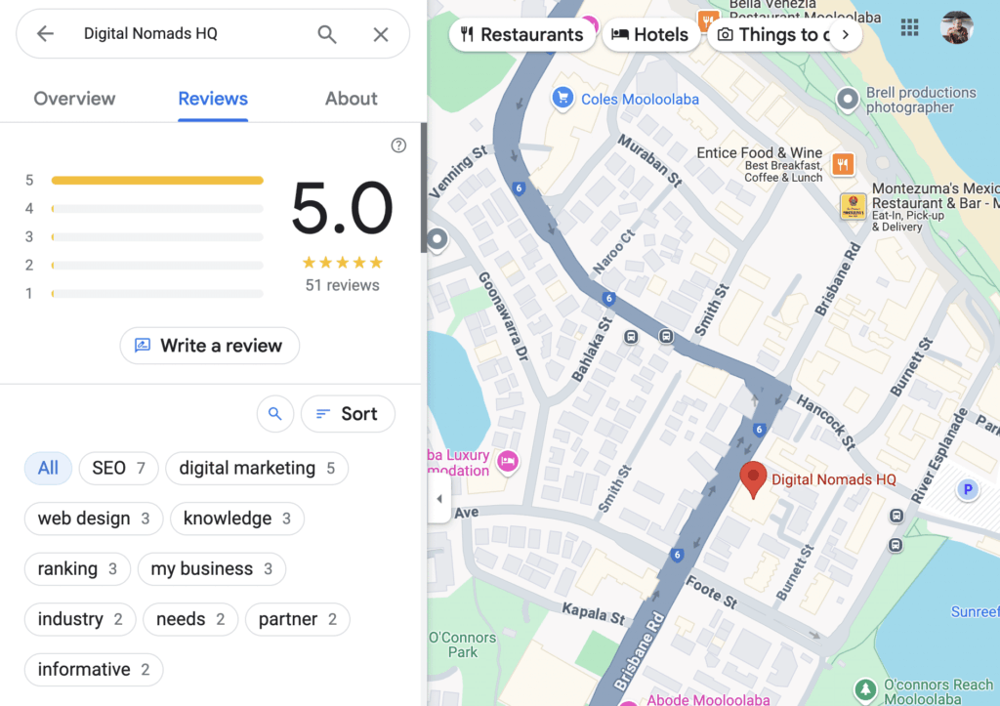The width and height of the screenshot is (1000, 706).
Task: Click the 4-star rating bar
Action: (x=157, y=209)
